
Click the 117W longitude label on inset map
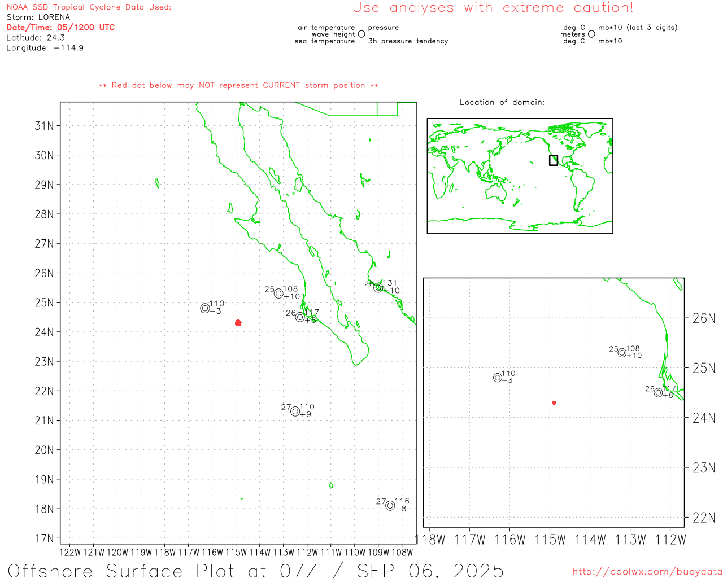point(470,540)
